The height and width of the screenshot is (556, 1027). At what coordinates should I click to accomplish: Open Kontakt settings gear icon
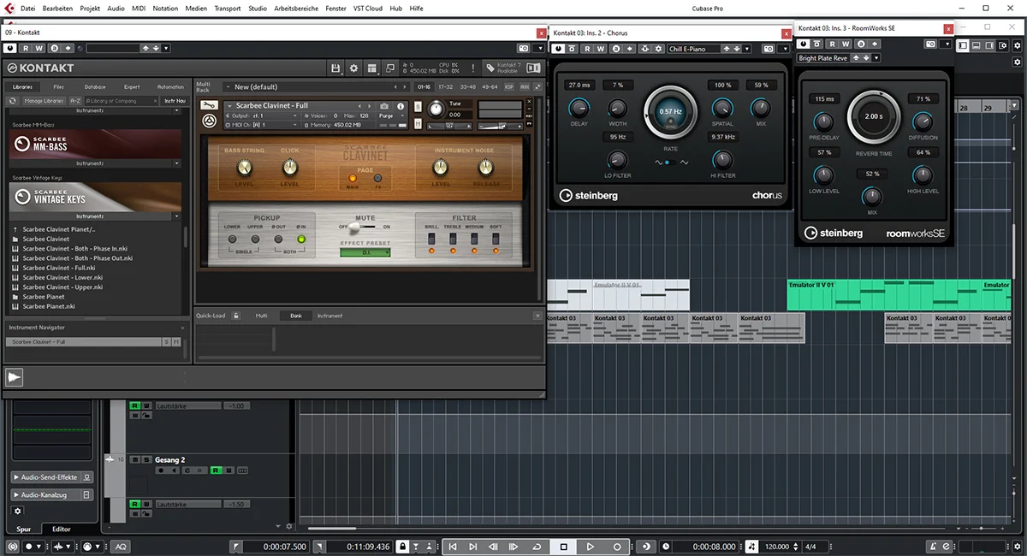click(354, 68)
